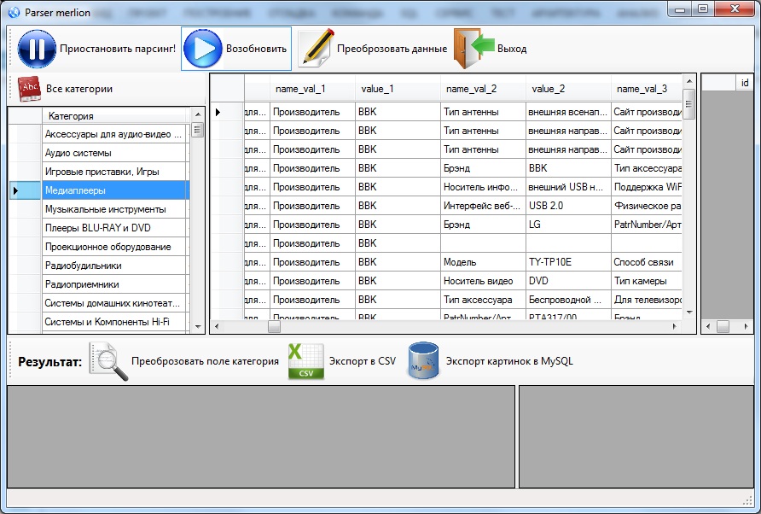Screen dimensions: 761x514
Task: Click the green CSV export icon
Action: tap(305, 361)
